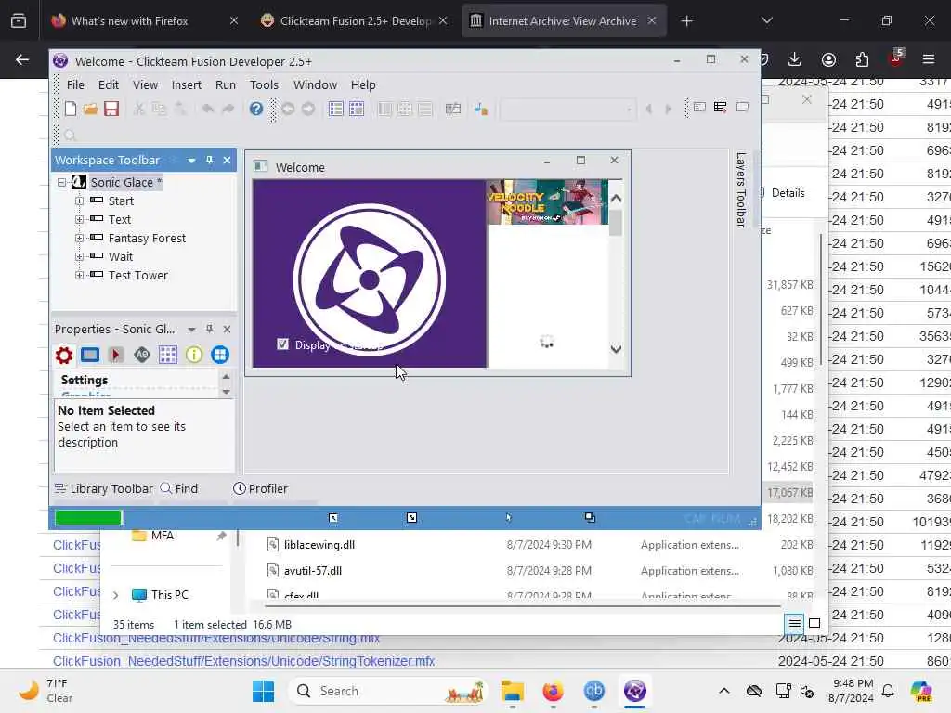Open the Firefox extensions puzzle icon
This screenshot has height=713, width=951.
[862, 59]
